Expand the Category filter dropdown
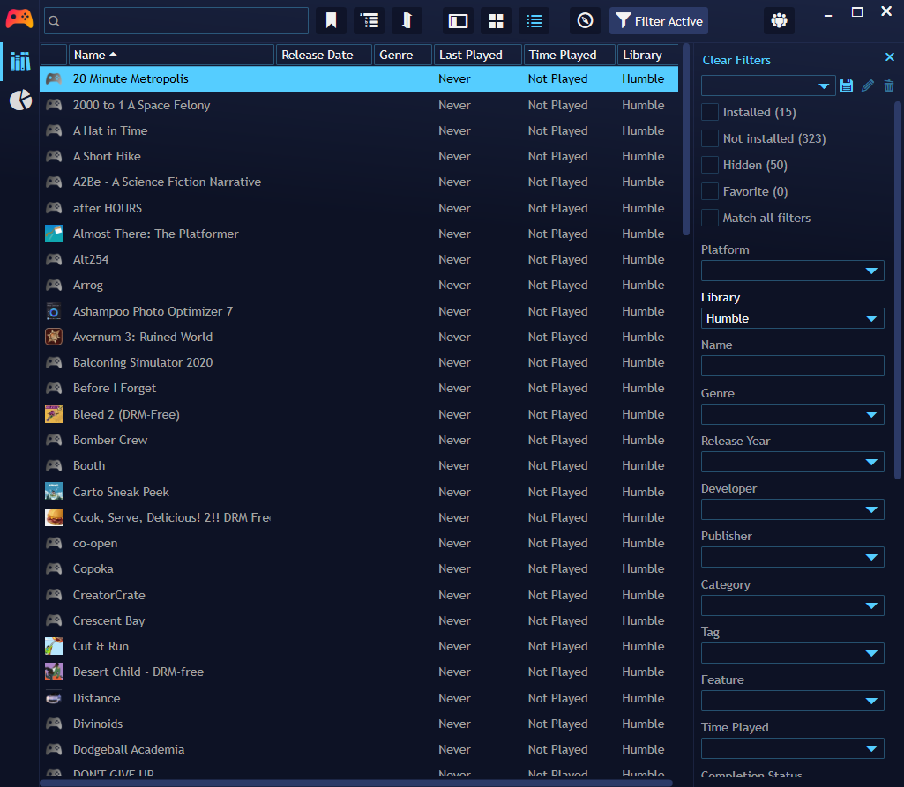 792,605
